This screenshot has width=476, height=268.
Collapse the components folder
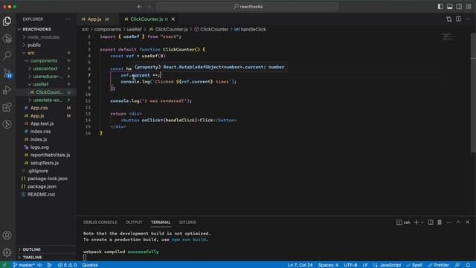click(x=46, y=61)
